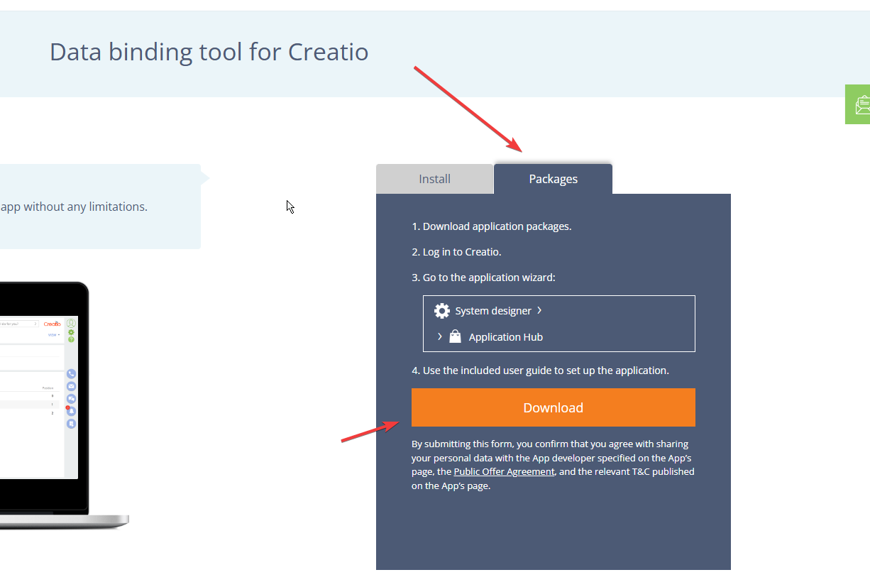Click the System designer gear icon
The image size is (870, 587).
(x=442, y=310)
